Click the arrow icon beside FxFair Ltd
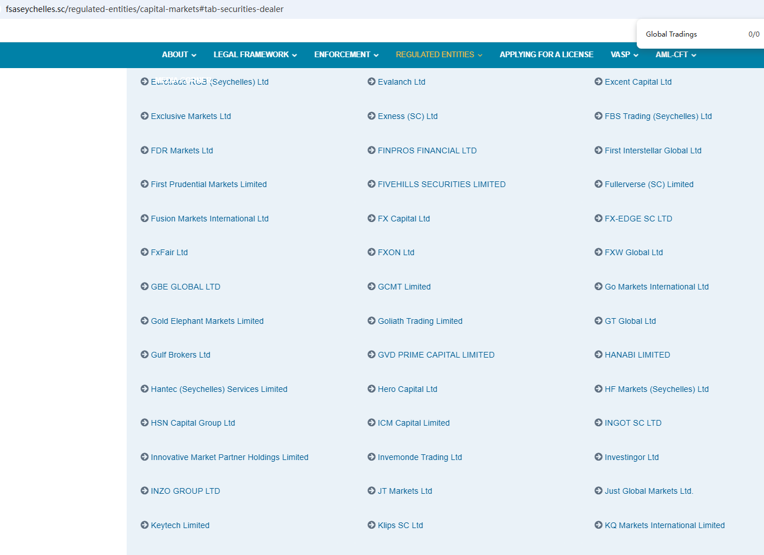 pyautogui.click(x=144, y=252)
